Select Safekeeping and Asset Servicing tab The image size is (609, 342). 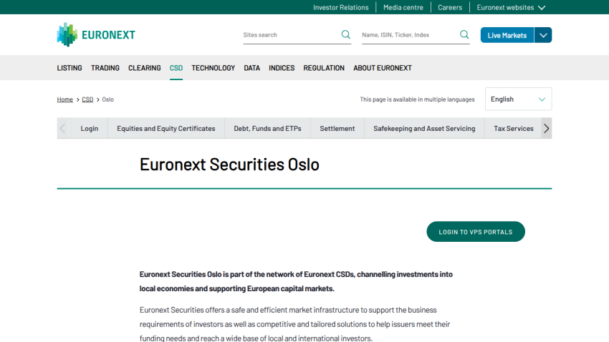[x=424, y=128]
